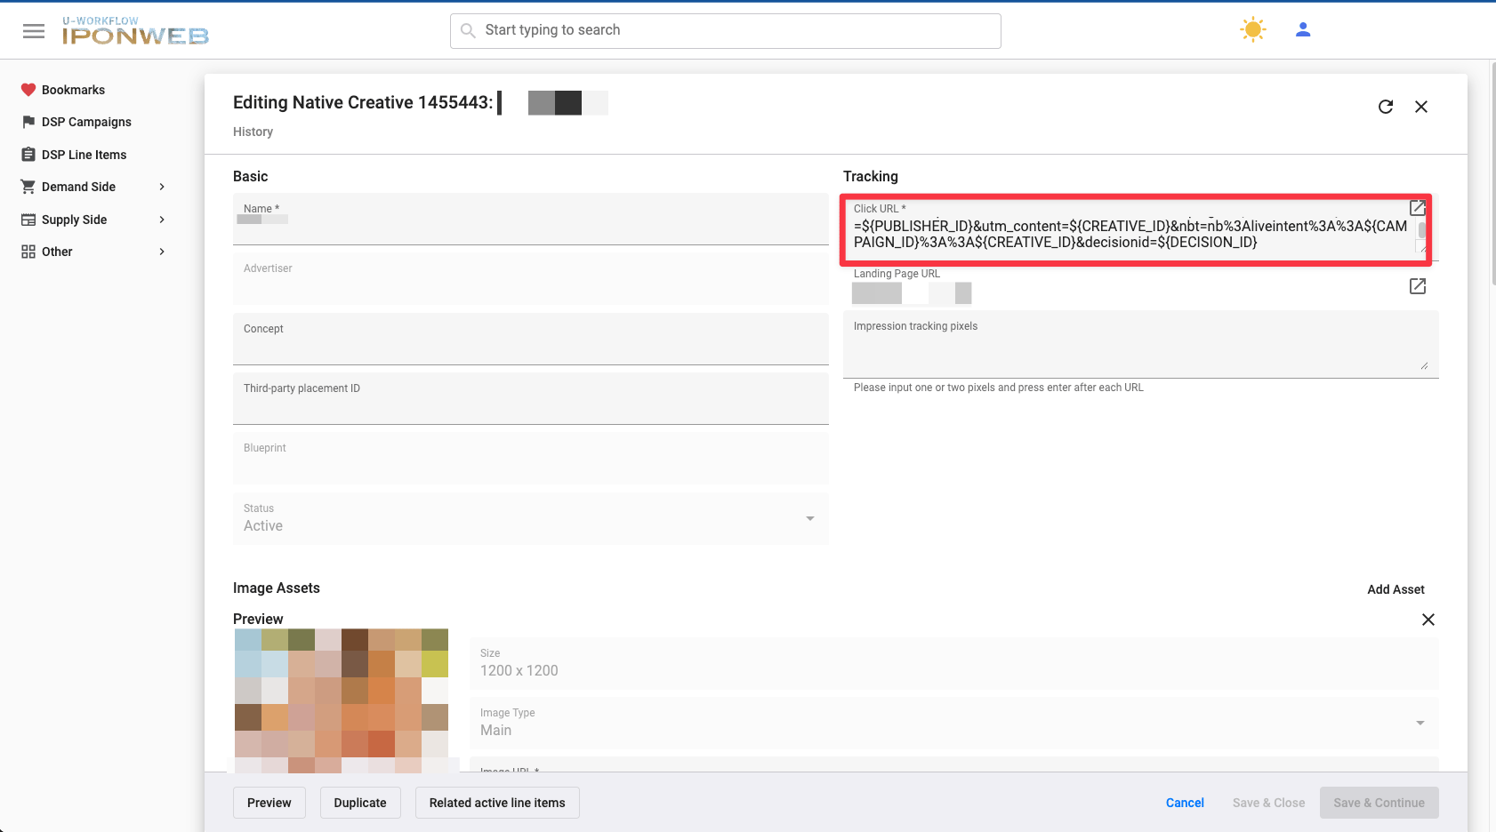This screenshot has width=1496, height=832.
Task: Close the Native Creative editing panel
Action: [1421, 107]
